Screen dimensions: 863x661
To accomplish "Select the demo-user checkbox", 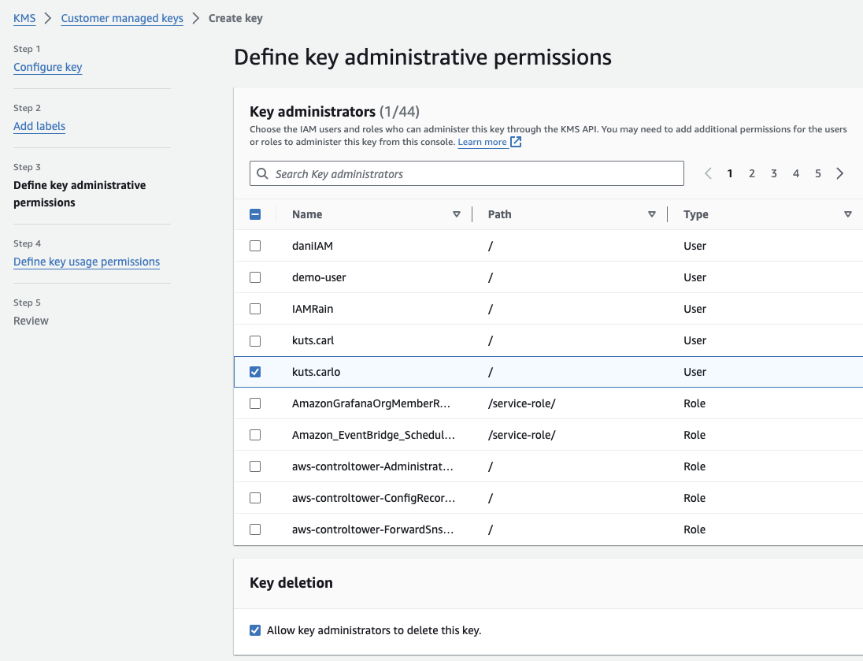I will 255,277.
